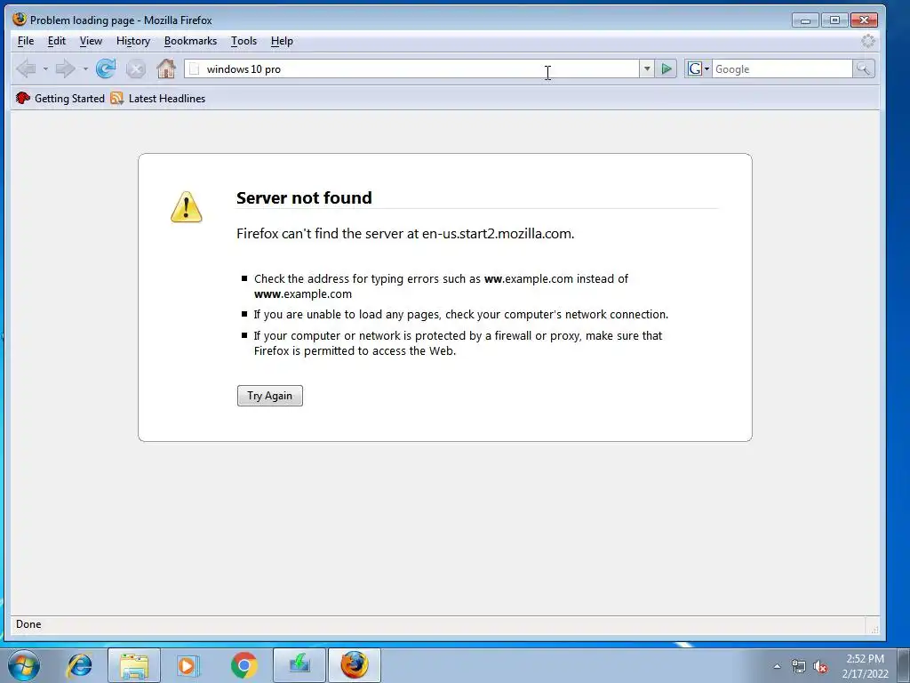This screenshot has height=683, width=910.
Task: Click the green Go arrow button
Action: pos(667,69)
